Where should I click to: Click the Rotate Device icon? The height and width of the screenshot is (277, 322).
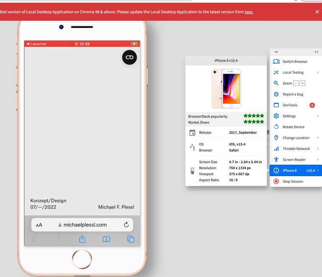pyautogui.click(x=276, y=127)
